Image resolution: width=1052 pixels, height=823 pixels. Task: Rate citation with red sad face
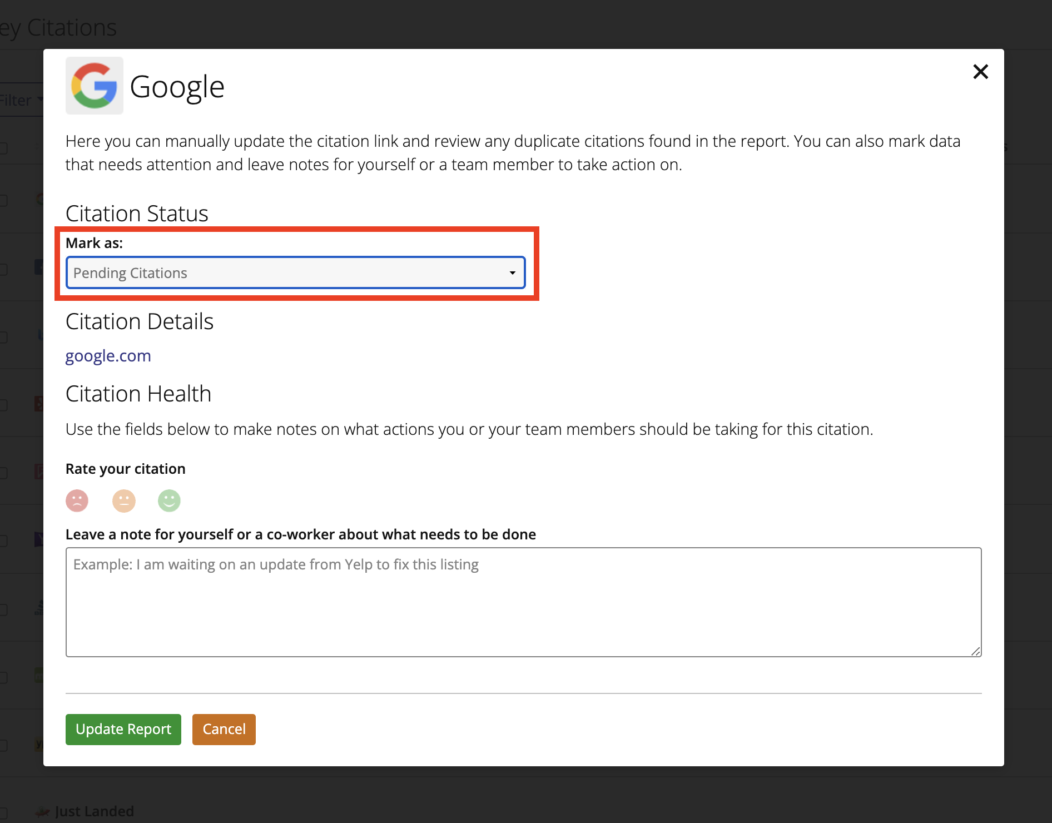click(x=77, y=500)
